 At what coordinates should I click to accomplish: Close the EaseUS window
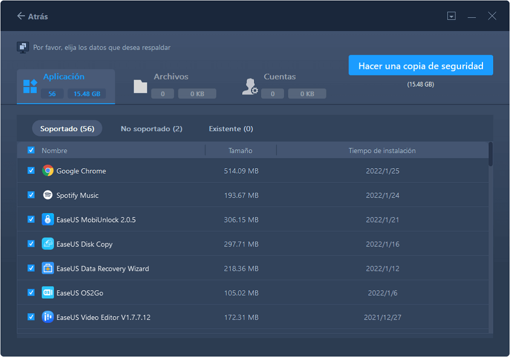coord(492,16)
